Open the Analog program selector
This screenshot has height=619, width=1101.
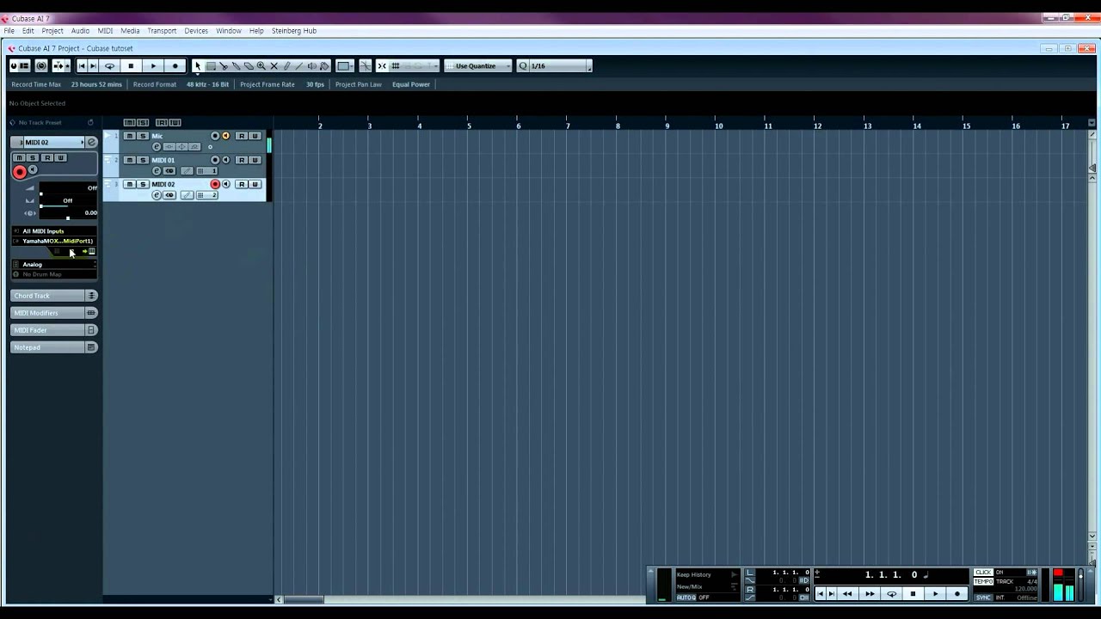[54, 265]
